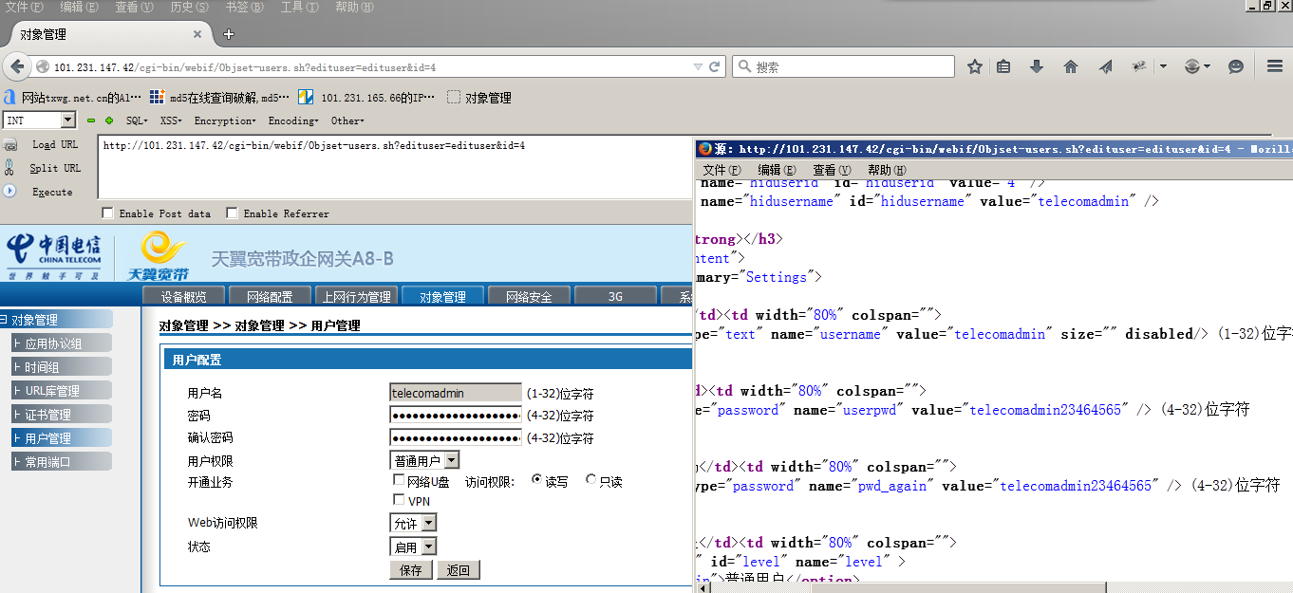The width and height of the screenshot is (1293, 593).
Task: Click HackBar green minus icon
Action: tap(91, 120)
